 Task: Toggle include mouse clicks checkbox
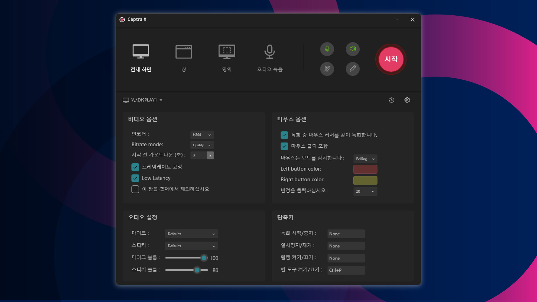click(x=284, y=146)
